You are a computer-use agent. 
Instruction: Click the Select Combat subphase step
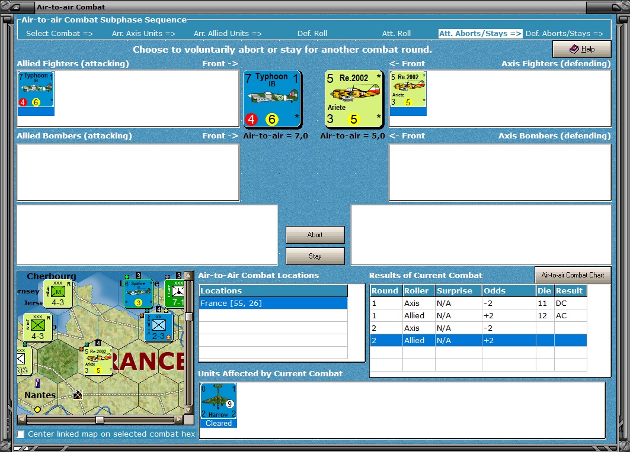click(59, 34)
